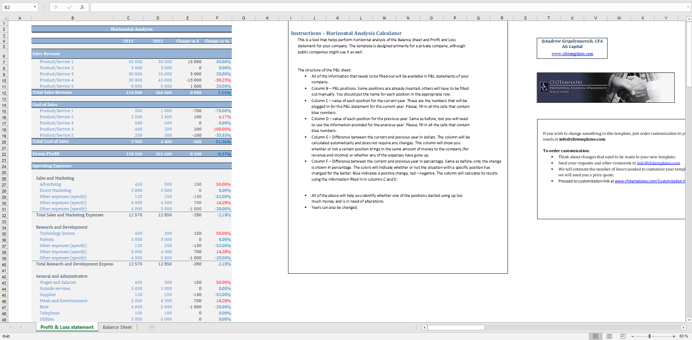This screenshot has height=340, width=692.
Task: Click the Horizontal Analysis title cell
Action: (131, 29)
